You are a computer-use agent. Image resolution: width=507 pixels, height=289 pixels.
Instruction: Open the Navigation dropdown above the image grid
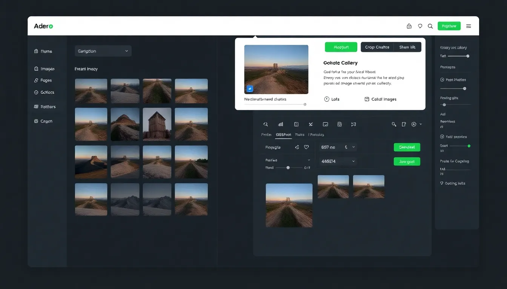click(103, 51)
